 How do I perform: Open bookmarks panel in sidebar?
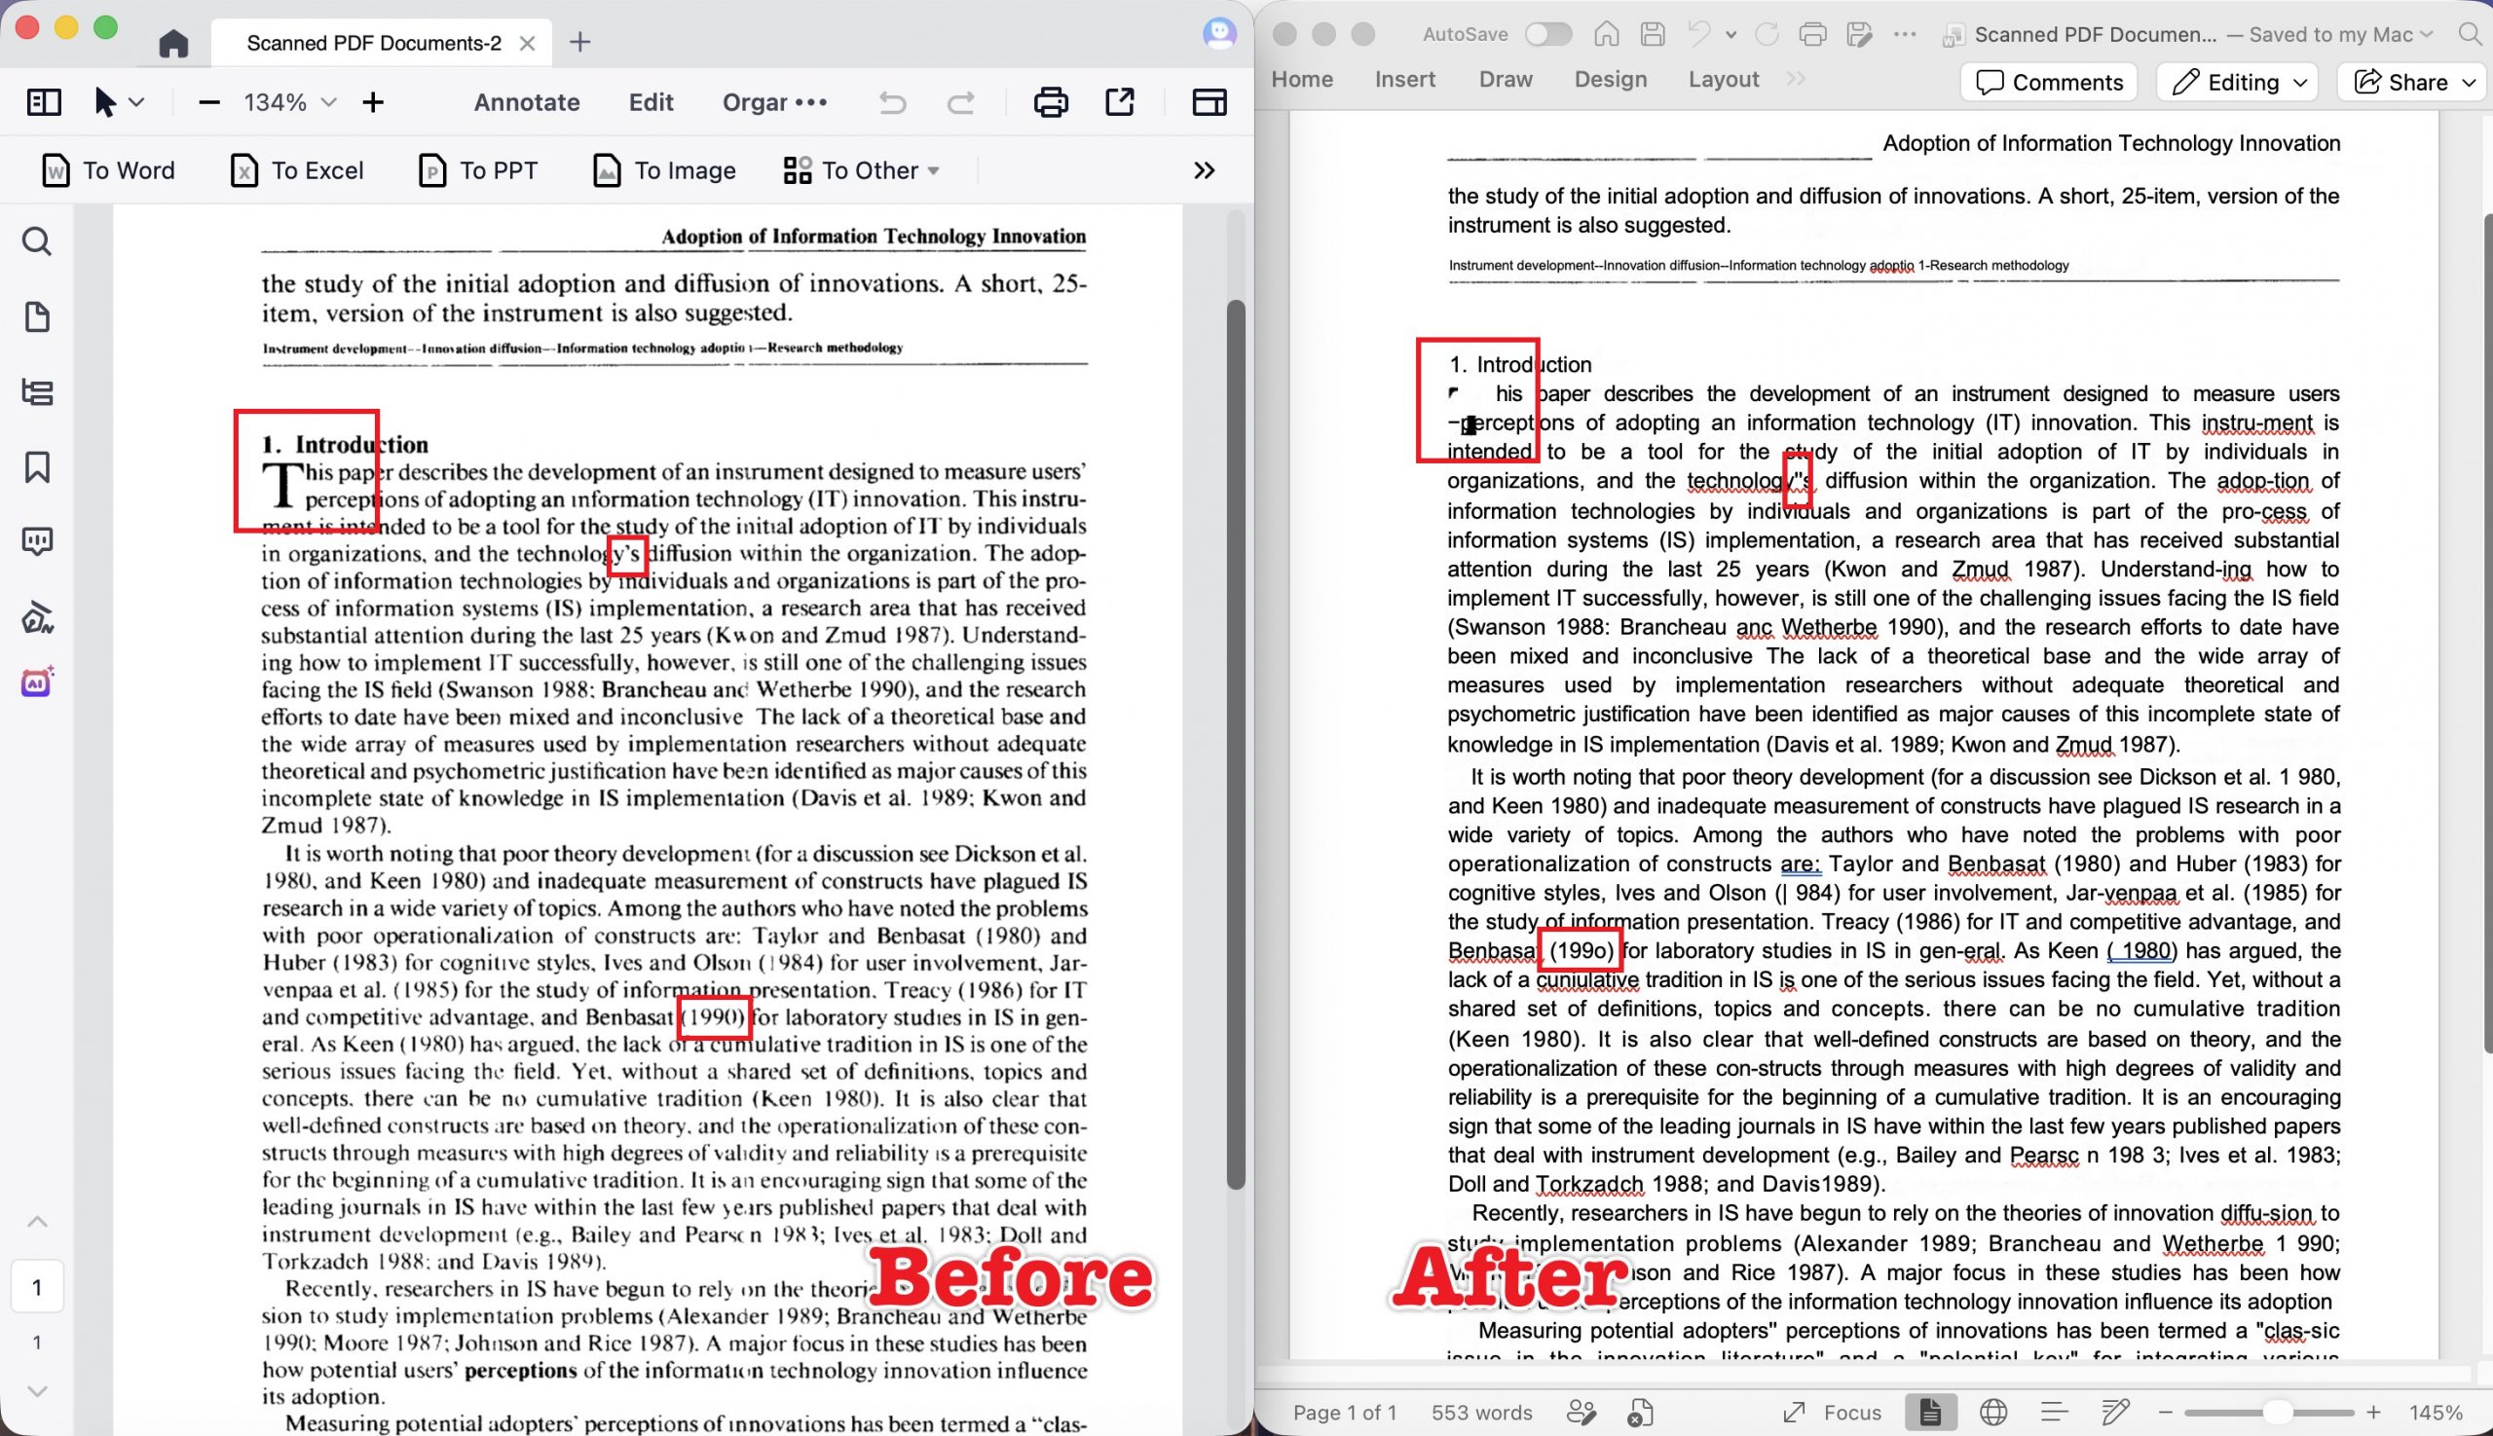pos(37,467)
